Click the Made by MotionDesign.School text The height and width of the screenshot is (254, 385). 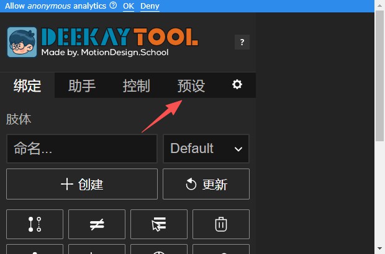tap(105, 52)
